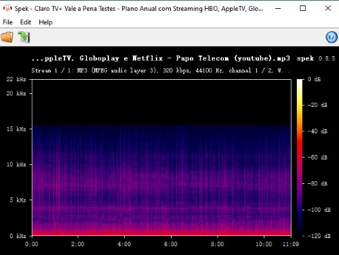Click the 10:00 time axis label
The height and width of the screenshot is (255, 339).
coord(264,244)
